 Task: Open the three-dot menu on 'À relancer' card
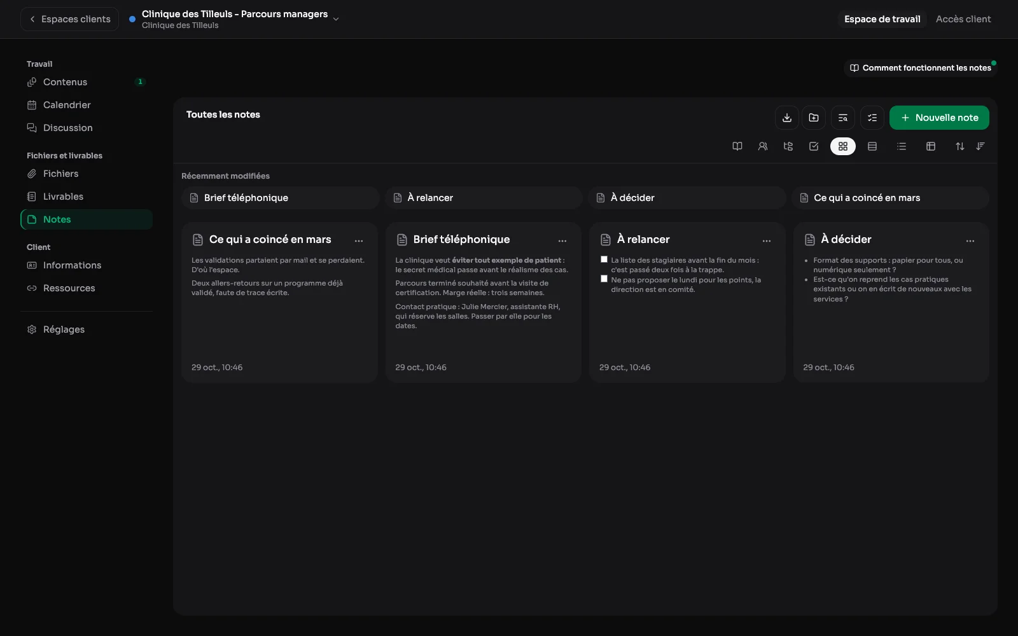[767, 241]
